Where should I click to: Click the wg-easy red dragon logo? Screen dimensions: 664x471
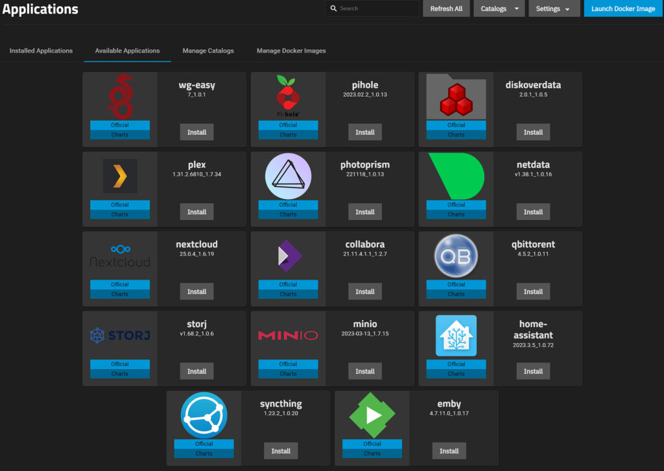point(120,97)
